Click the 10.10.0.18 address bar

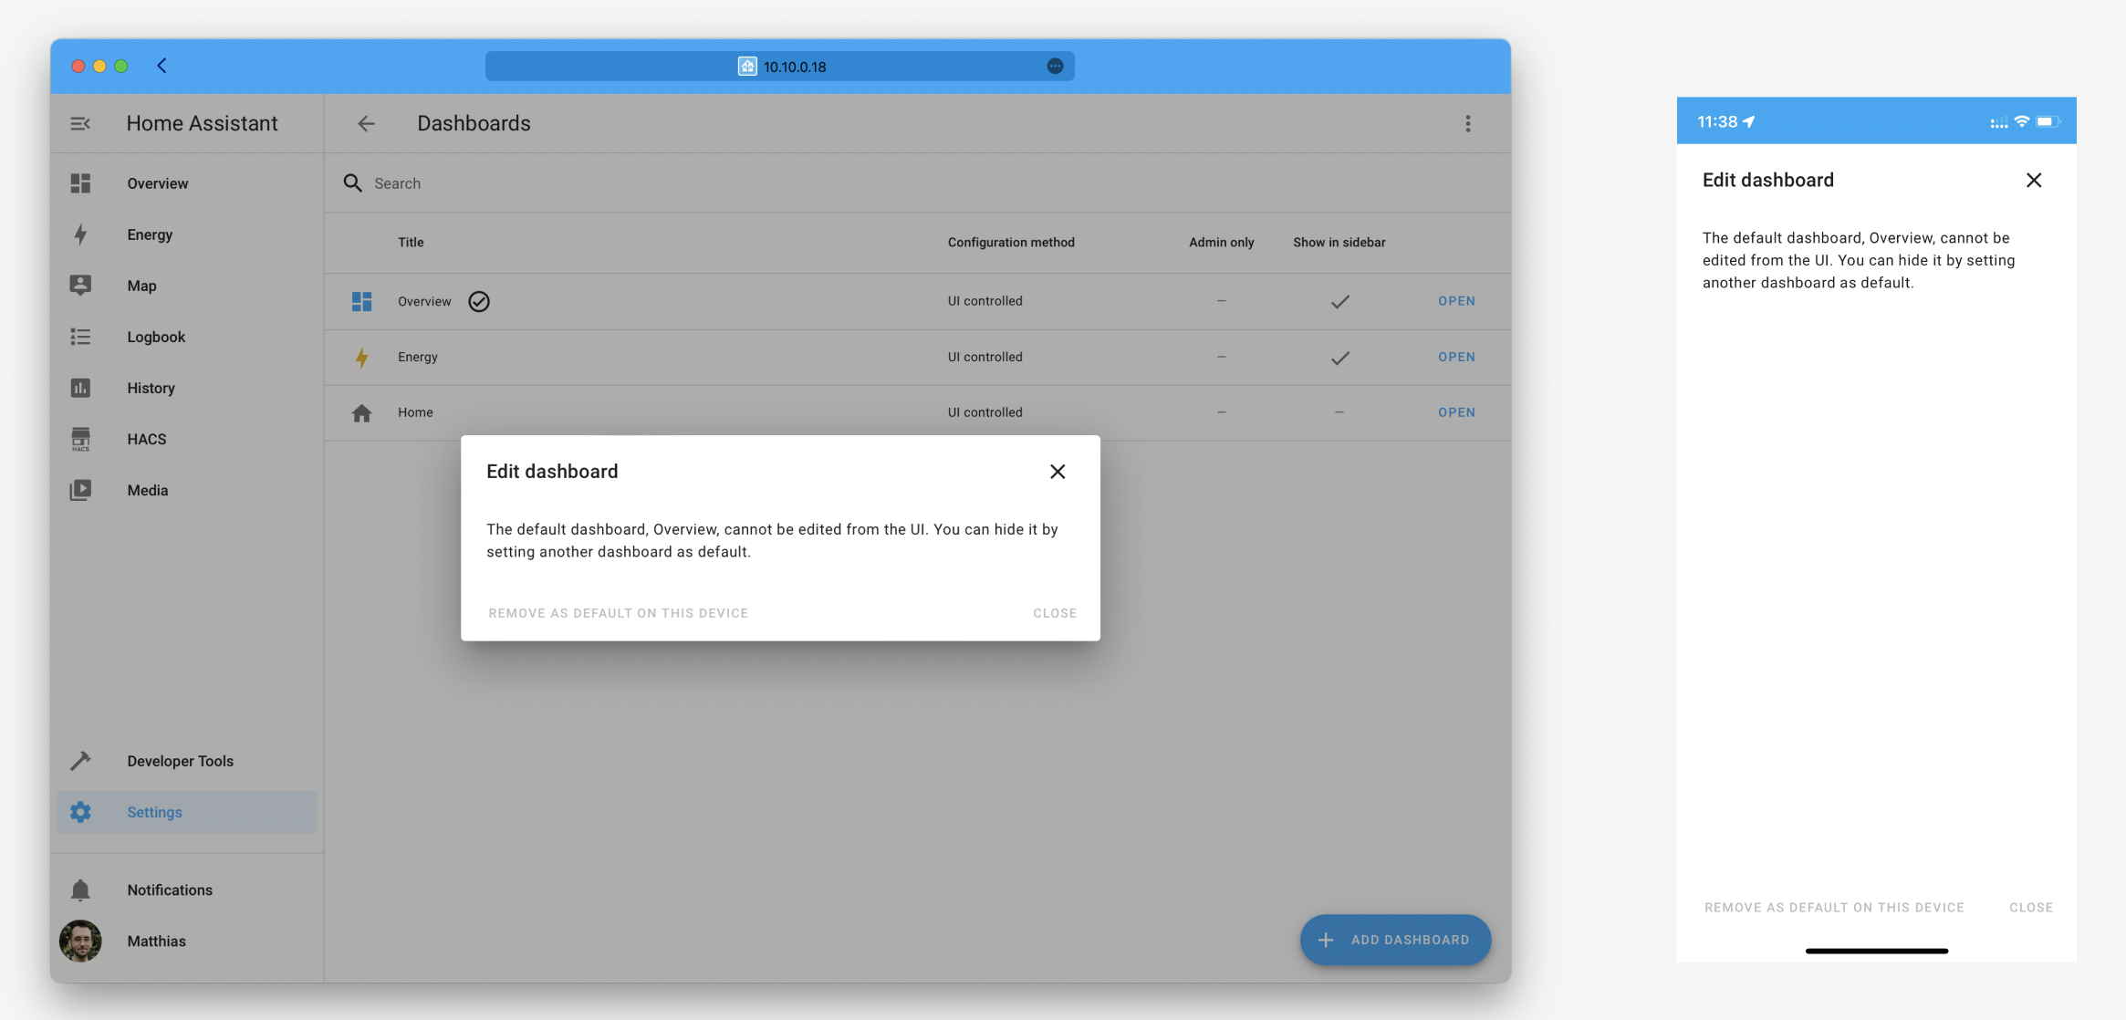click(x=779, y=66)
